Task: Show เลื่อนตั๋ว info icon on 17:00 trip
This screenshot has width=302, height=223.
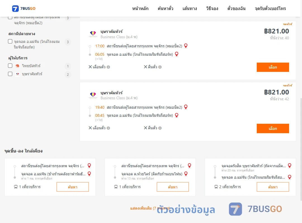Action: (x=108, y=67)
